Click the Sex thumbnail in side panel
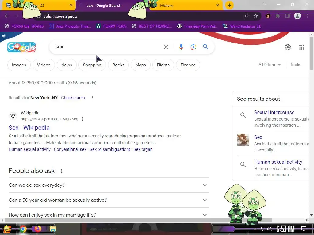 click(x=243, y=140)
